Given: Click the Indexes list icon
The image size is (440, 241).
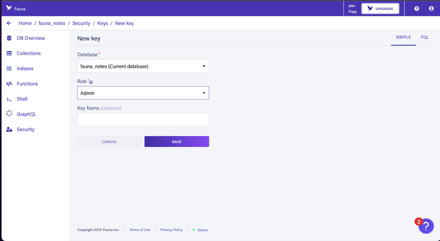Looking at the screenshot, I should click(x=9, y=68).
